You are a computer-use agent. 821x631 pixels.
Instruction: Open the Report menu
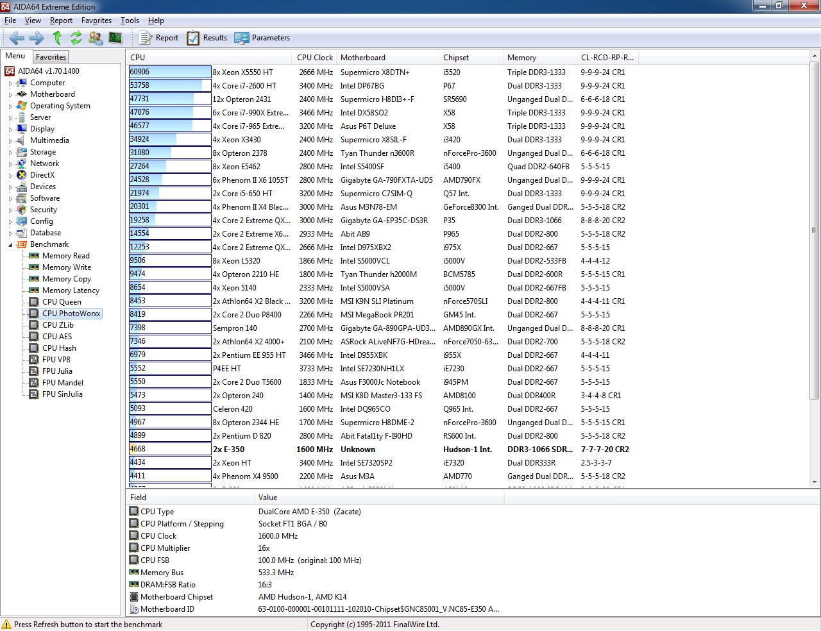(x=61, y=21)
